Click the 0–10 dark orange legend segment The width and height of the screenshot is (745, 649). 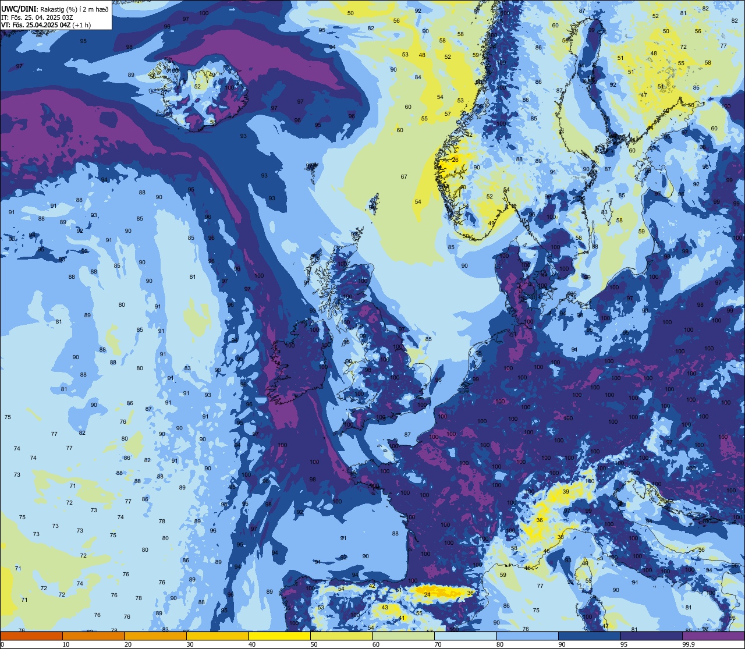click(31, 636)
